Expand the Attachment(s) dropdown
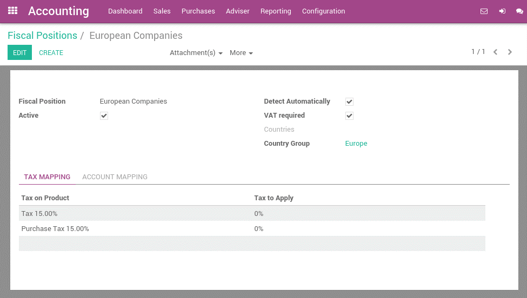This screenshot has width=527, height=298. [196, 53]
